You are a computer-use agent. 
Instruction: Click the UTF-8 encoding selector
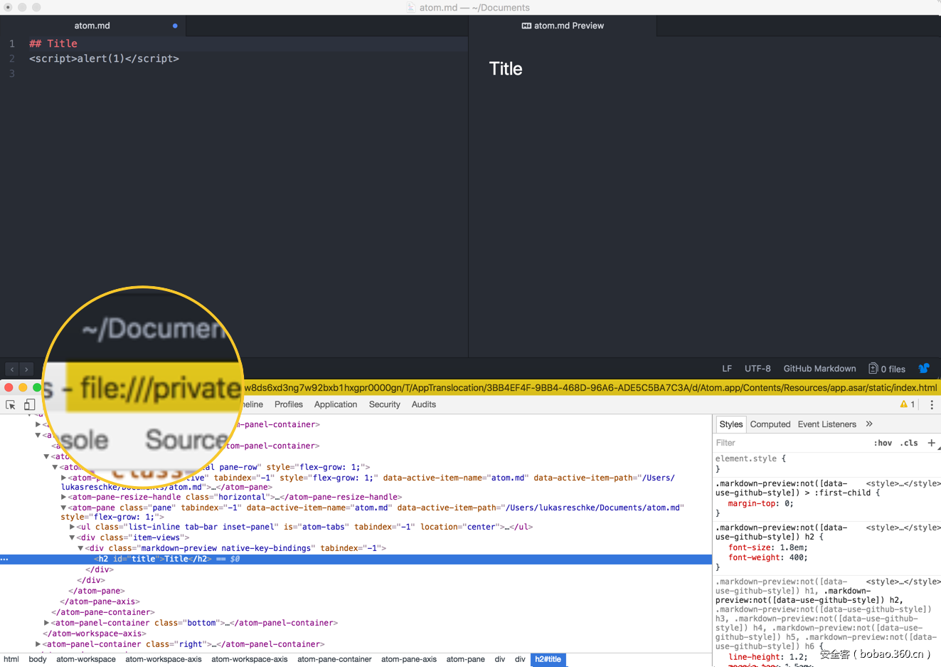pos(757,369)
